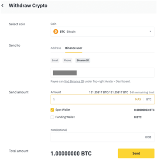
Task: Click the Funding Wallet label
Action: point(65,117)
